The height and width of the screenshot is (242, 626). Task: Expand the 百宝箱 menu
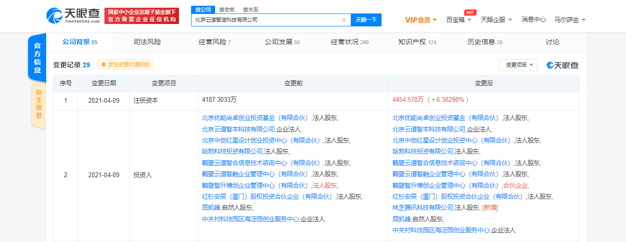click(x=459, y=20)
